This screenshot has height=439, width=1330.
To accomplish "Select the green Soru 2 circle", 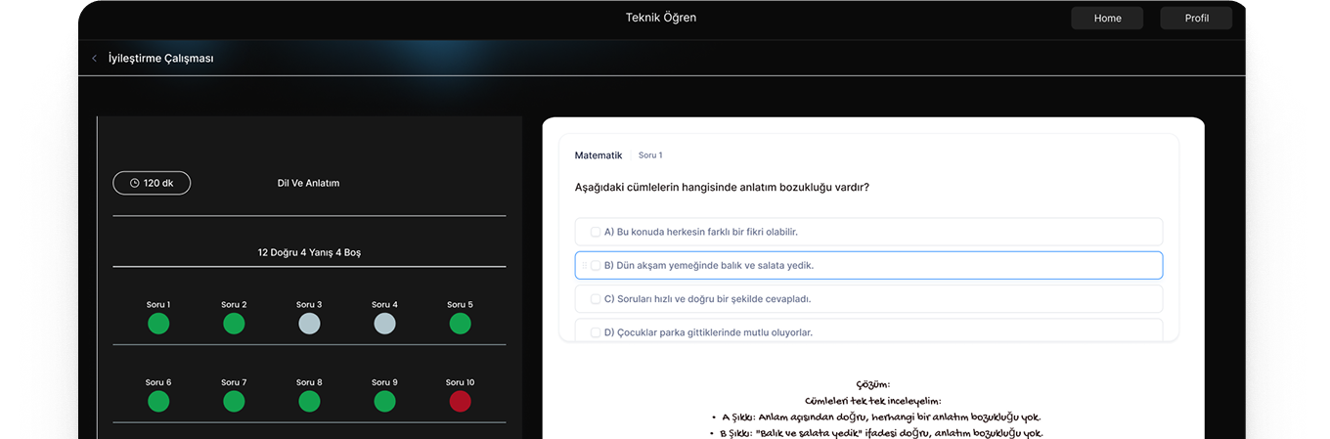I will pyautogui.click(x=234, y=324).
